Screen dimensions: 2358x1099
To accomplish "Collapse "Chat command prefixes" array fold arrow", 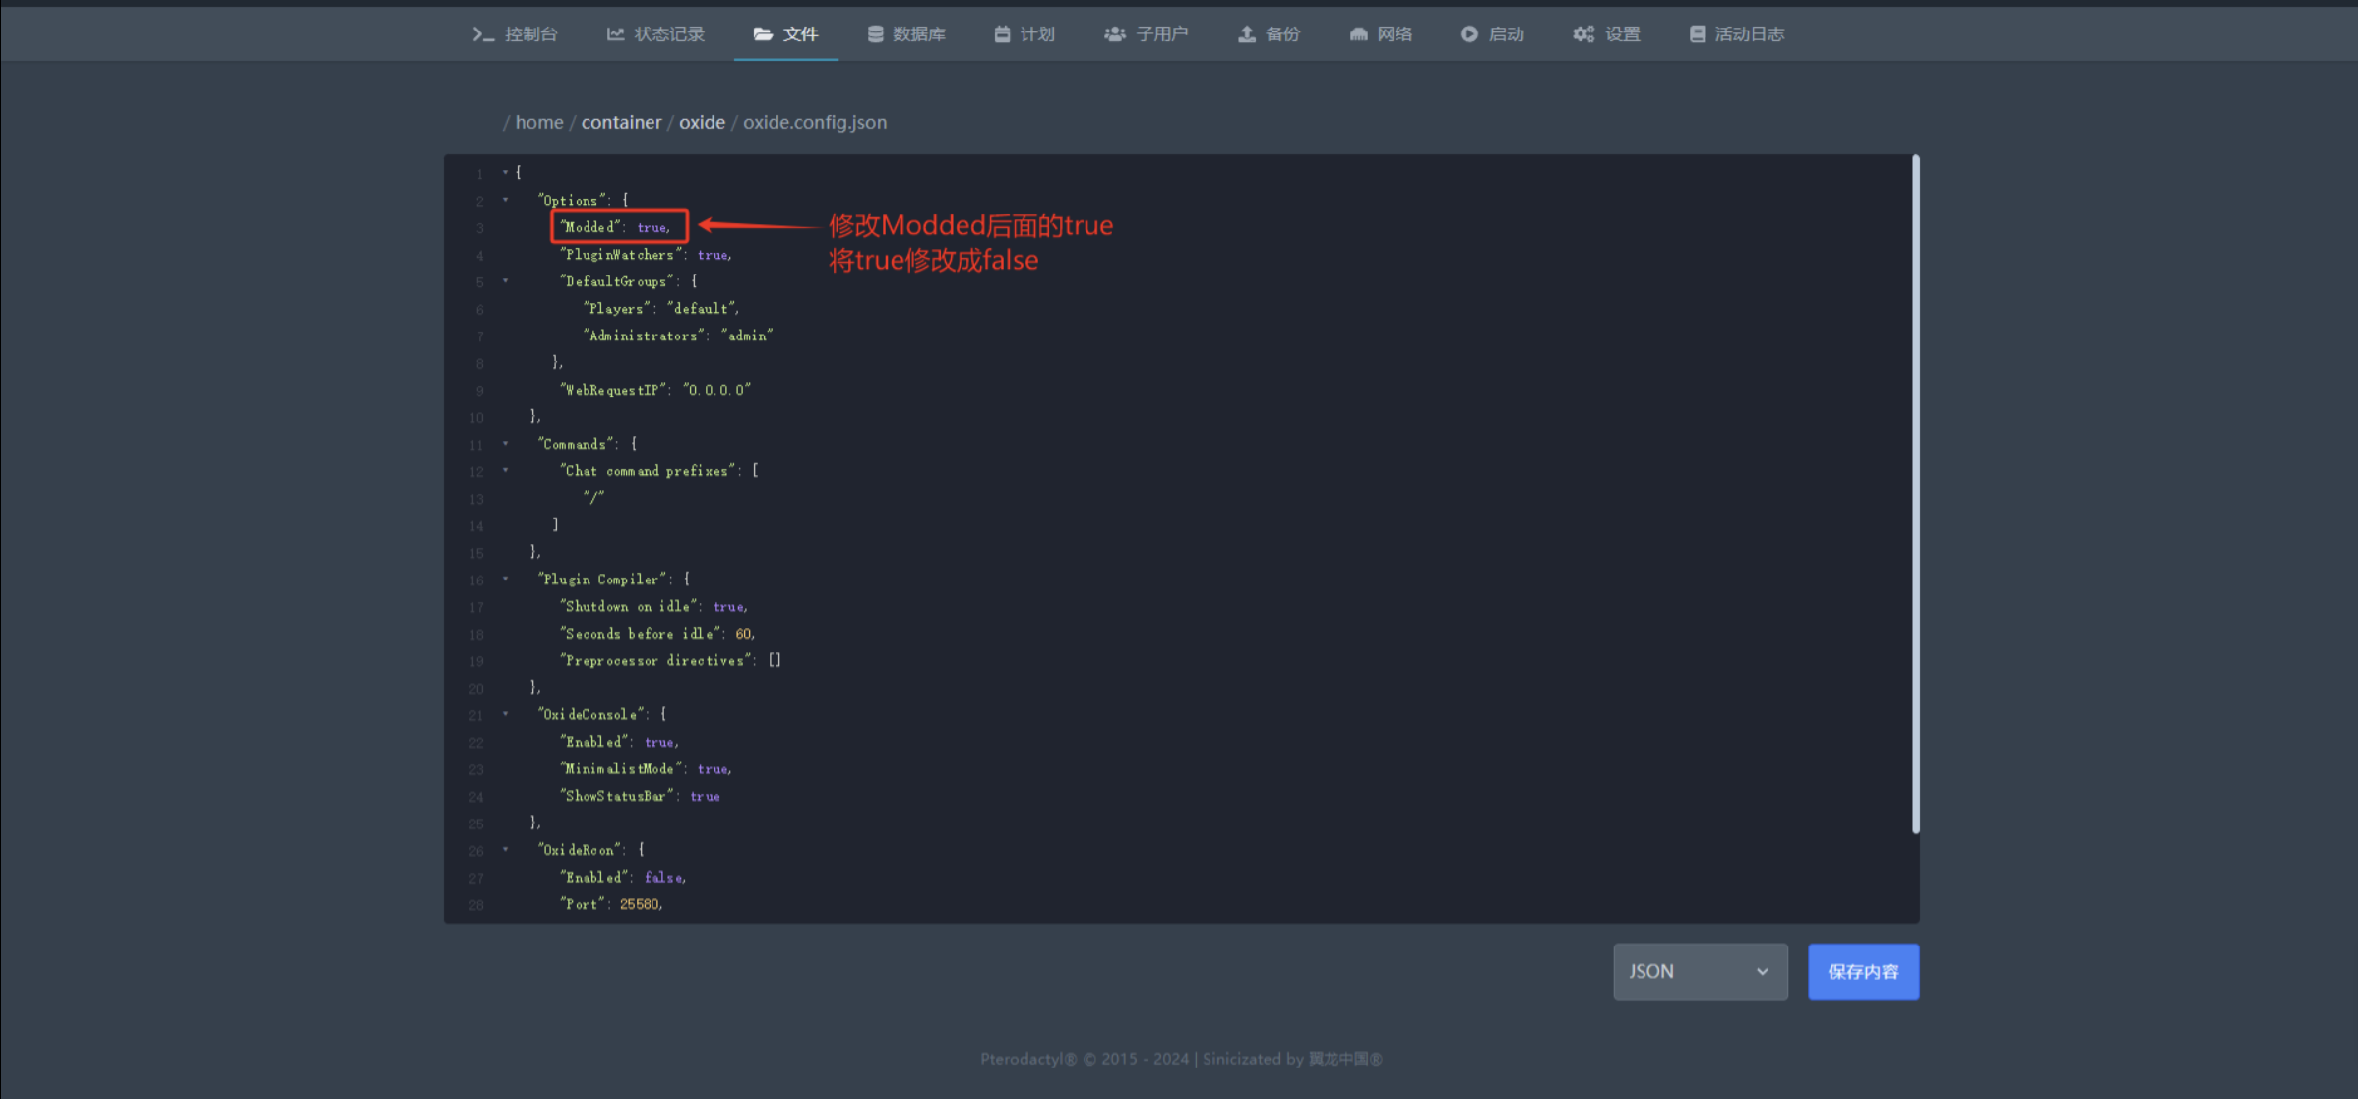I will click(506, 471).
